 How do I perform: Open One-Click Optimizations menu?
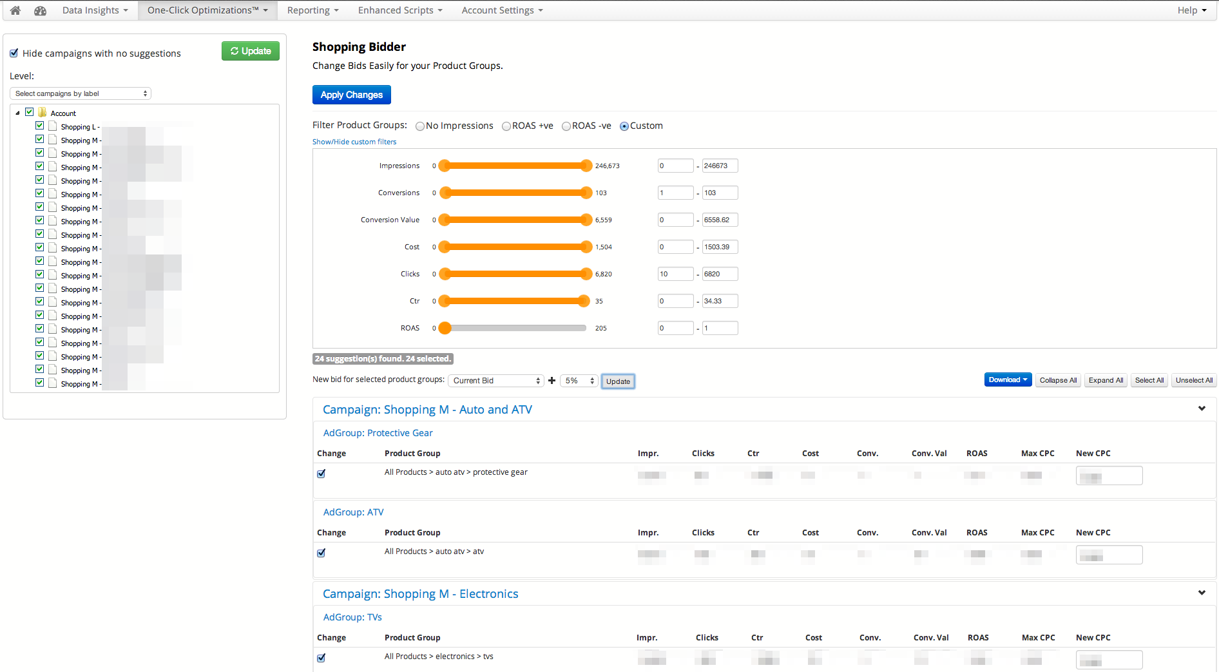tap(207, 10)
